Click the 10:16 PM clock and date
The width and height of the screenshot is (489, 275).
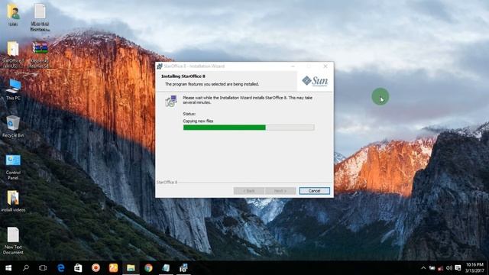click(474, 268)
